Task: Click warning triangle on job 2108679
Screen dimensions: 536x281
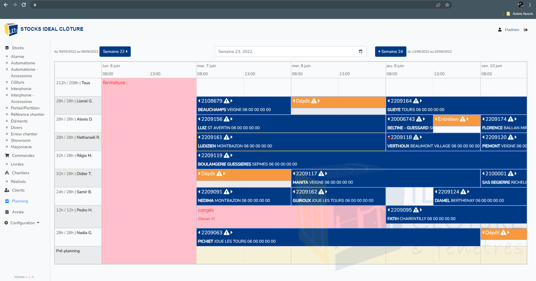Action: (x=227, y=101)
